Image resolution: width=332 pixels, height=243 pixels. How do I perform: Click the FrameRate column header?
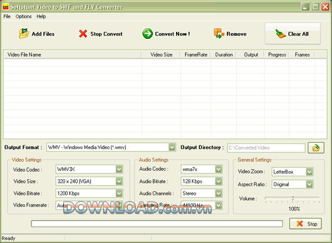click(x=195, y=54)
